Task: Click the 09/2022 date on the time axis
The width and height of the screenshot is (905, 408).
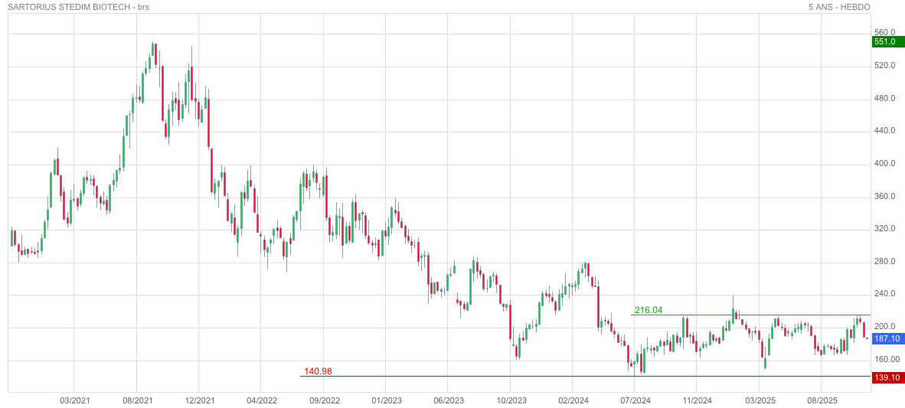Action: pyautogui.click(x=324, y=400)
